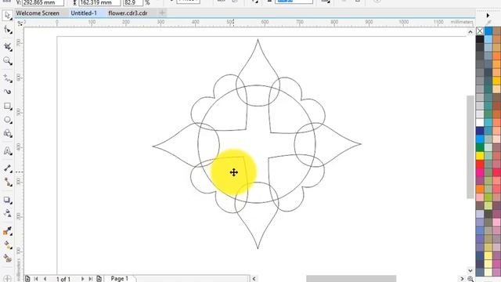Switch to the Welcome Screen tab
Image resolution: width=501 pixels, height=282 pixels.
(x=38, y=13)
